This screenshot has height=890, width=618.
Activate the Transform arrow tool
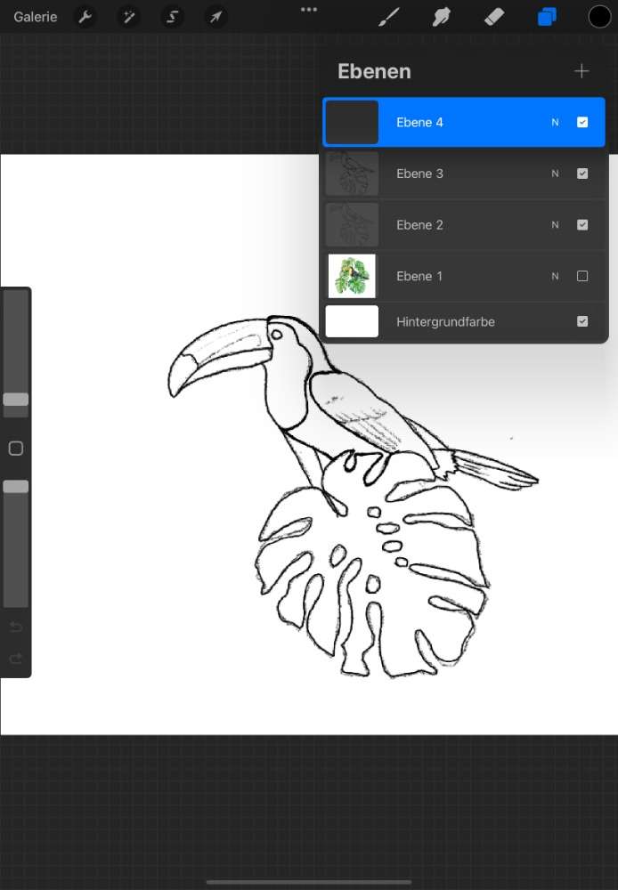coord(215,17)
